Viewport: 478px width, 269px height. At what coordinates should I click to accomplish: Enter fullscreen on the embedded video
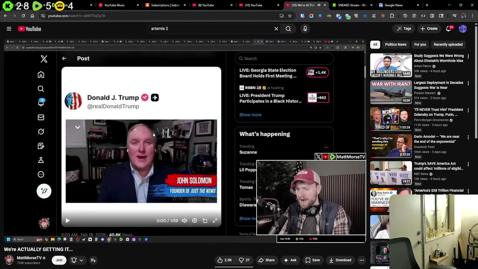click(x=215, y=221)
